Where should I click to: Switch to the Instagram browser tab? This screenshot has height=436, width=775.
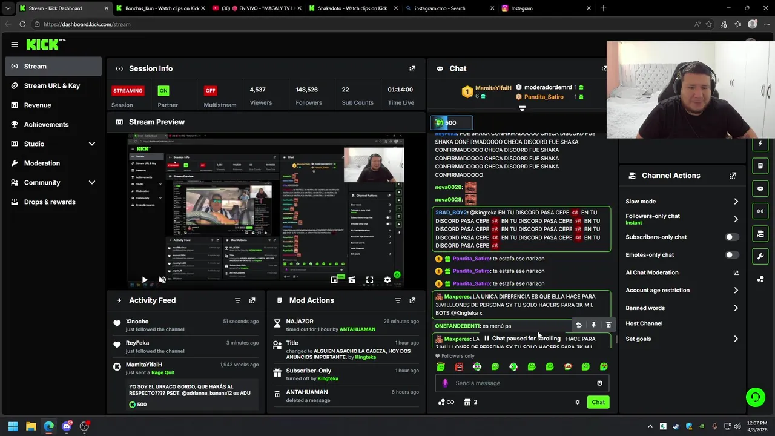pyautogui.click(x=545, y=8)
